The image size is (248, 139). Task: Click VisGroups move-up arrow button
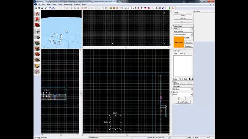(x=189, y=79)
